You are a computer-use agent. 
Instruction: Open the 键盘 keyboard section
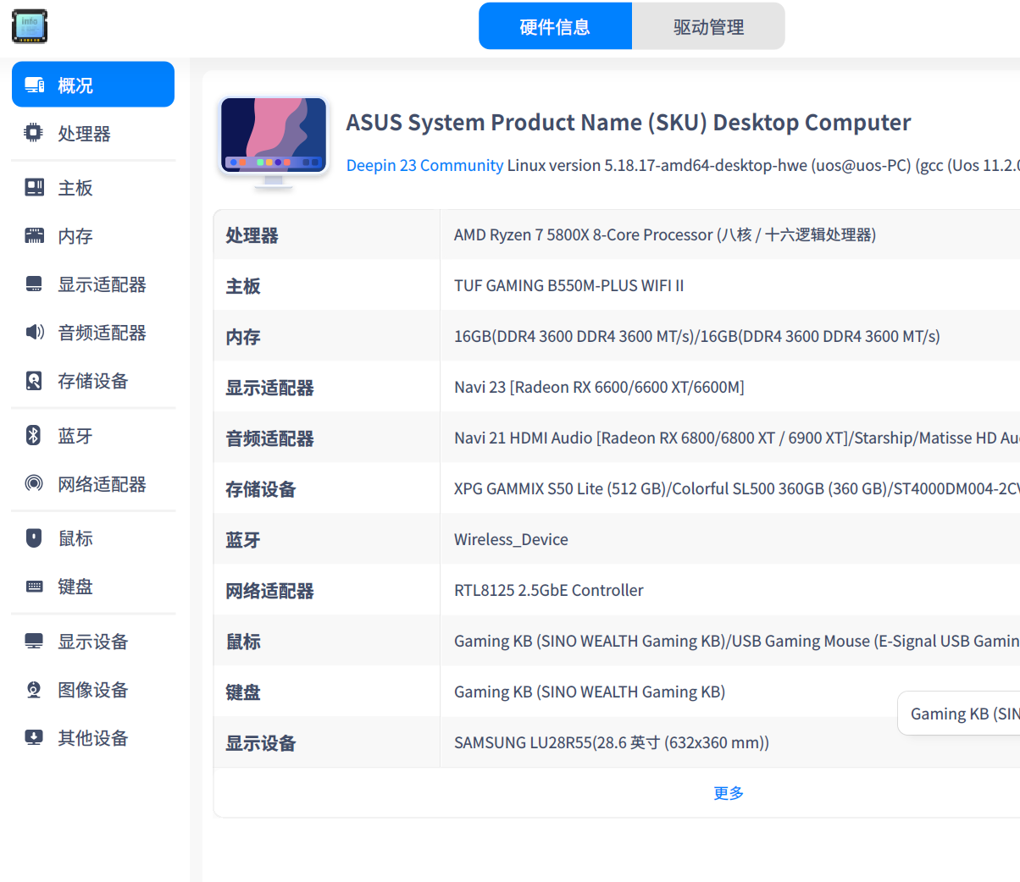[32, 586]
